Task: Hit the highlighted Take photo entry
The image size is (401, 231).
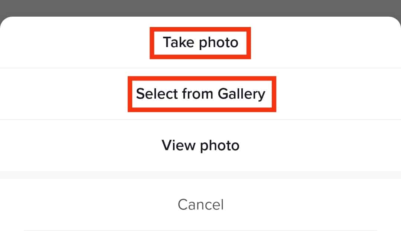Action: [x=200, y=43]
